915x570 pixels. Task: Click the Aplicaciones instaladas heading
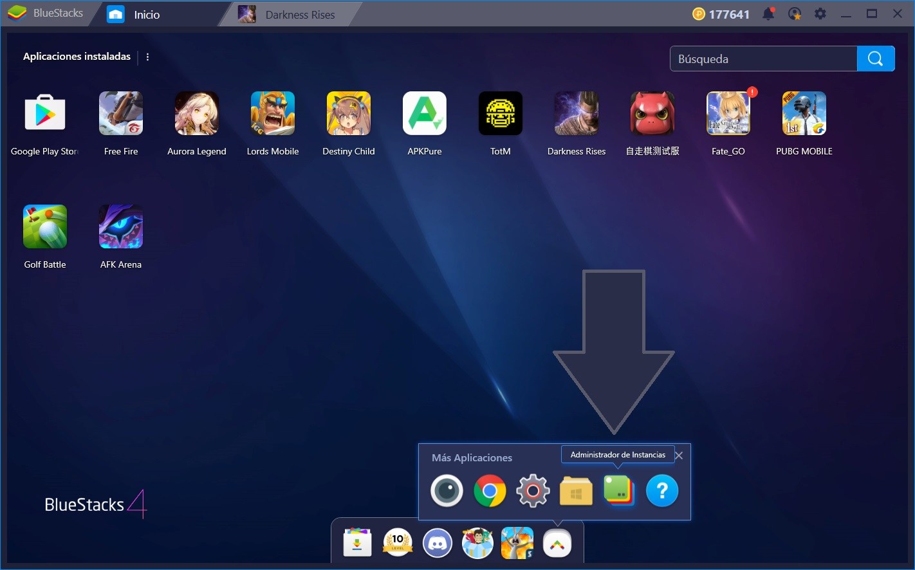(77, 57)
